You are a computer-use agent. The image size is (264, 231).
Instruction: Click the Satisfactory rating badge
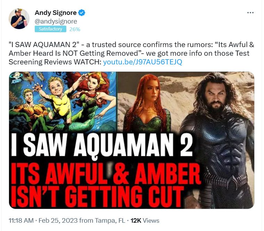[50, 29]
